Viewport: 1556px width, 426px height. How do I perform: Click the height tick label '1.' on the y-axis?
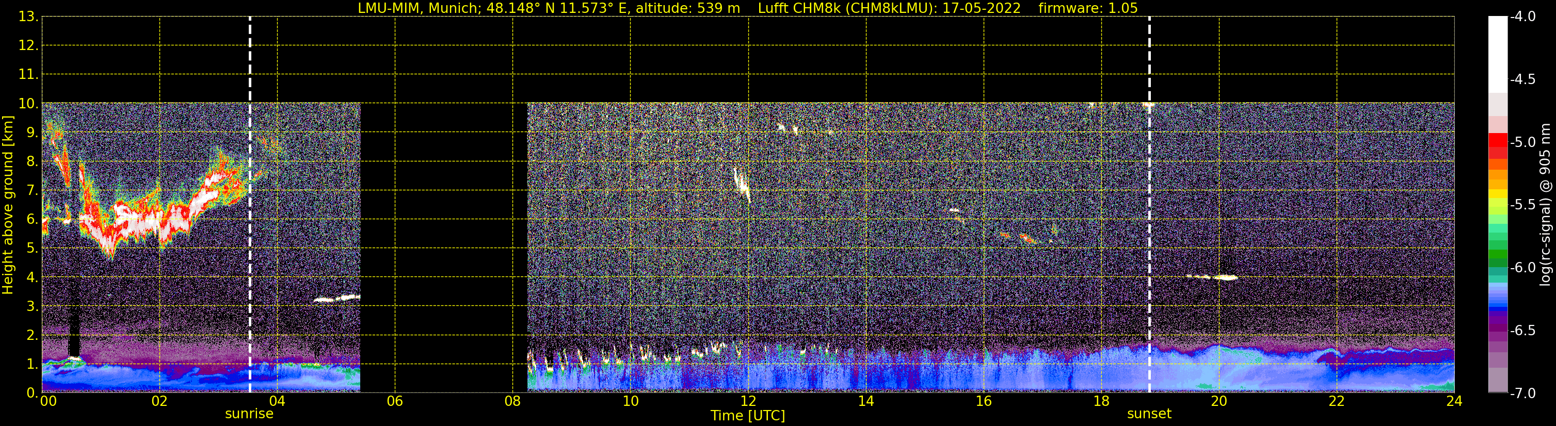pos(32,364)
